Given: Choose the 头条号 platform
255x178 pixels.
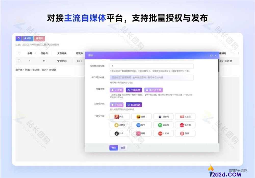Looking at the screenshot, I should pyautogui.click(x=185, y=117).
